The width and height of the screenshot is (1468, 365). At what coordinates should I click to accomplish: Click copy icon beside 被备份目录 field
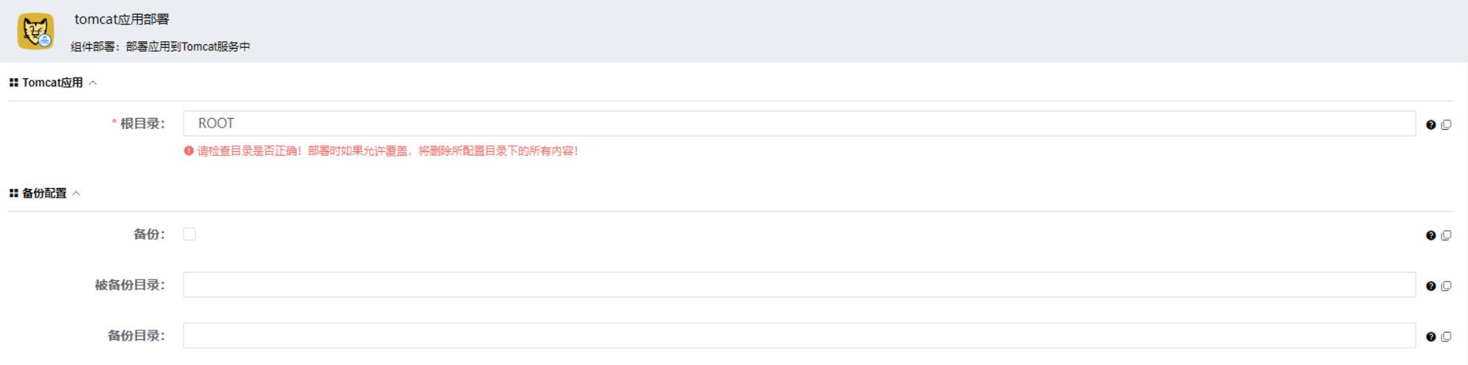pyautogui.click(x=1446, y=286)
